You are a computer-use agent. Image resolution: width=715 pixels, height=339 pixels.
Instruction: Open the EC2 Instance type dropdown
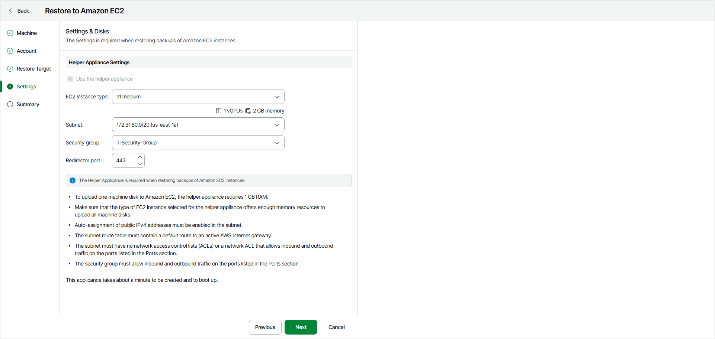[277, 97]
